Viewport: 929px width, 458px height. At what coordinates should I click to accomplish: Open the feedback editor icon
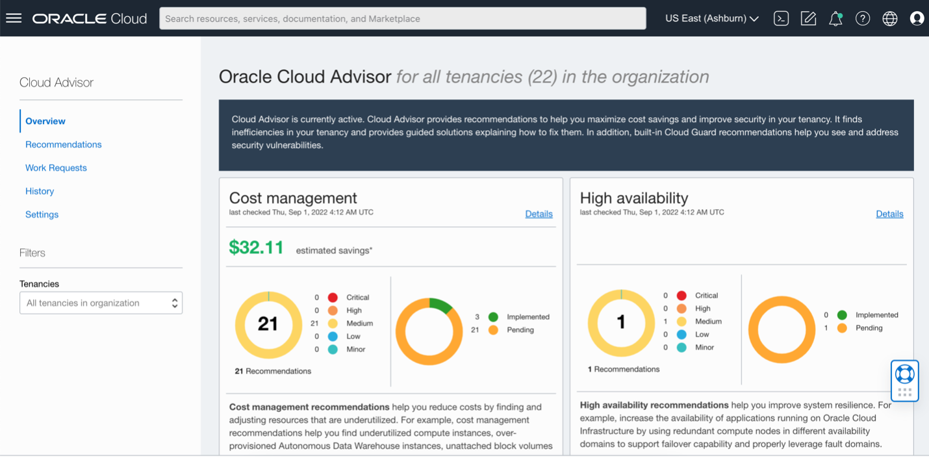(808, 18)
